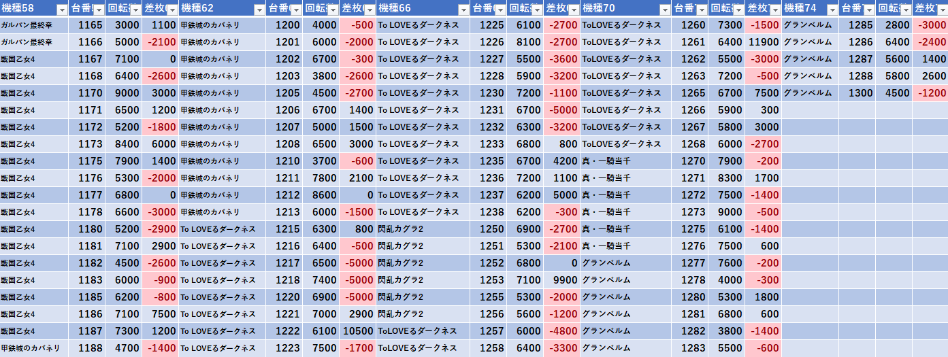
Task: Select the red cell showing -3600
Action: tap(561, 59)
